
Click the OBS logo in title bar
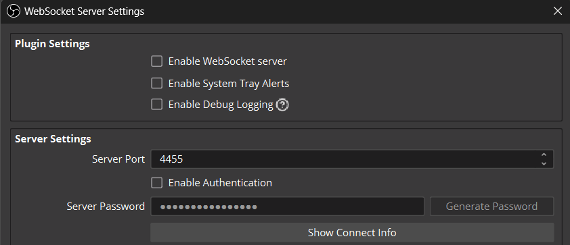click(x=14, y=11)
